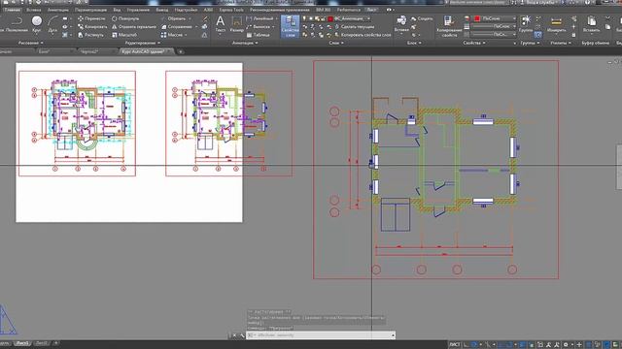Add a new drawing file tab

pyautogui.click(x=181, y=51)
